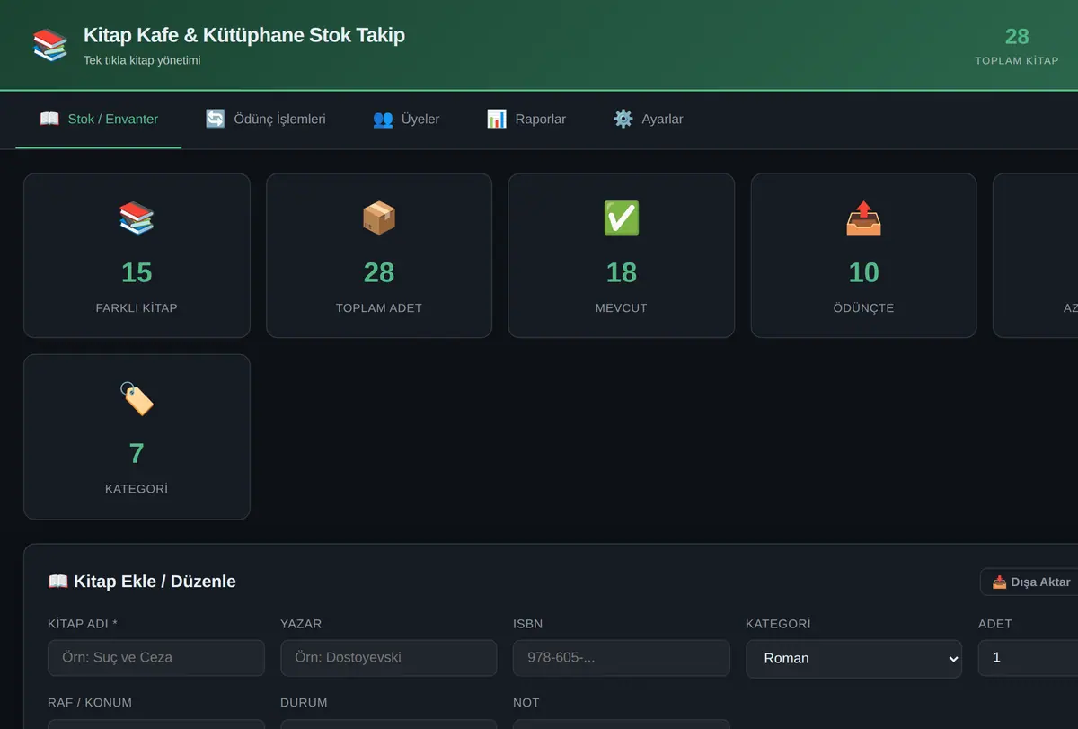Image resolution: width=1078 pixels, height=729 pixels.
Task: Click the Ödünçte value 10
Action: click(864, 272)
